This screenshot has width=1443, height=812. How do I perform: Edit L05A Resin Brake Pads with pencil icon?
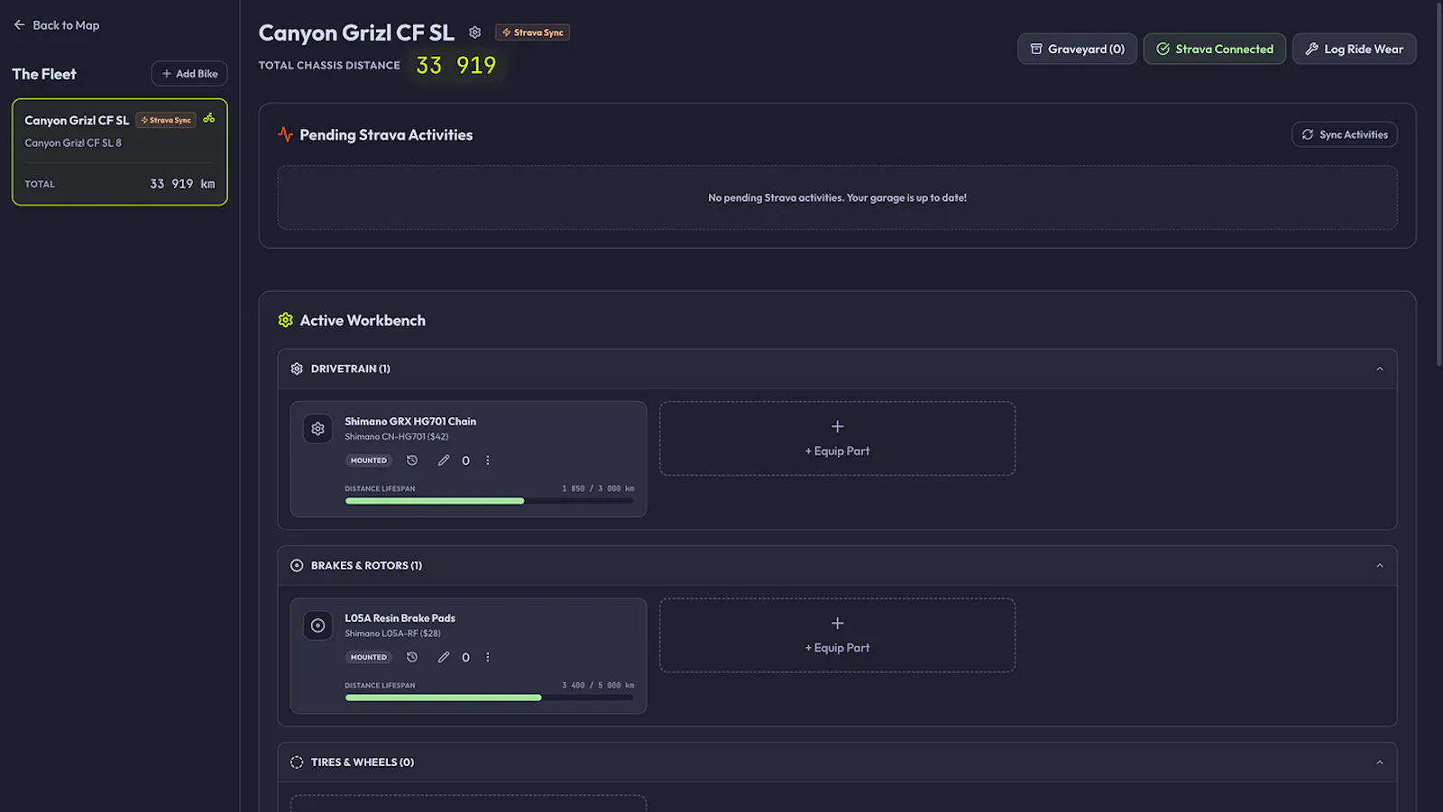444,657
